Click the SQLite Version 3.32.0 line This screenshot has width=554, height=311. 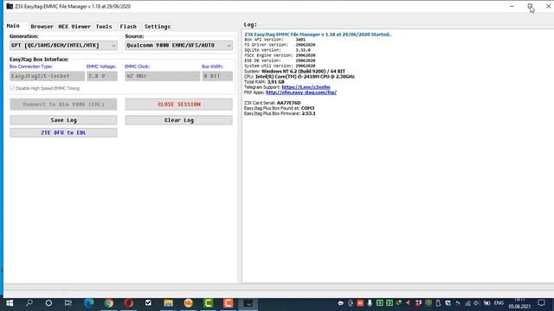click(x=277, y=50)
